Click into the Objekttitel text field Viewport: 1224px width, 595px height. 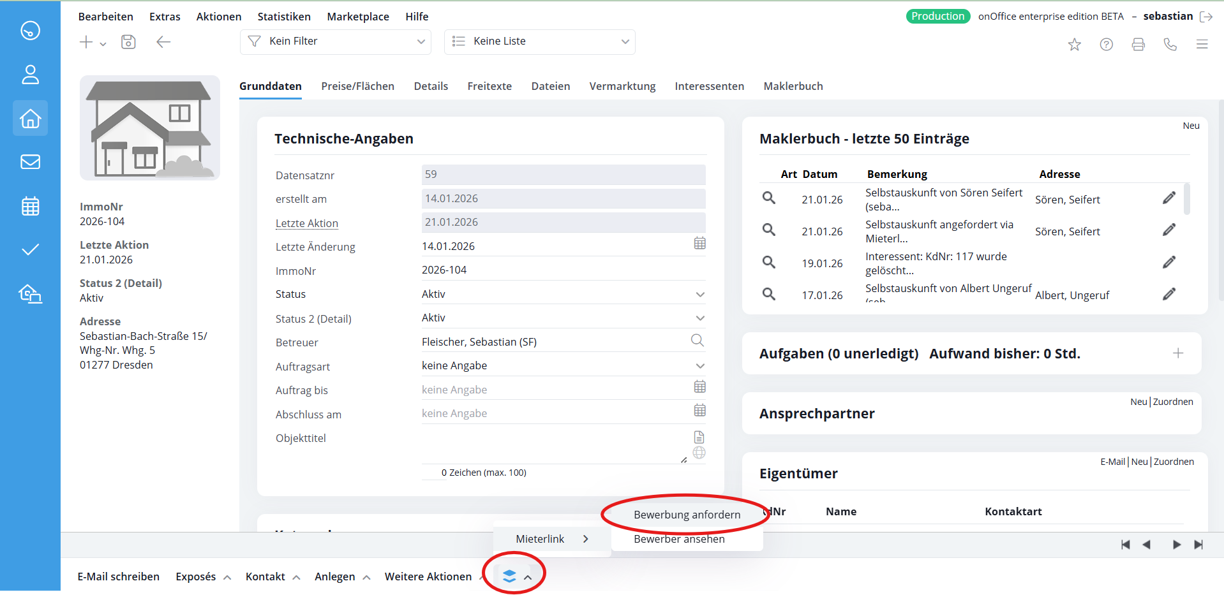click(552, 445)
